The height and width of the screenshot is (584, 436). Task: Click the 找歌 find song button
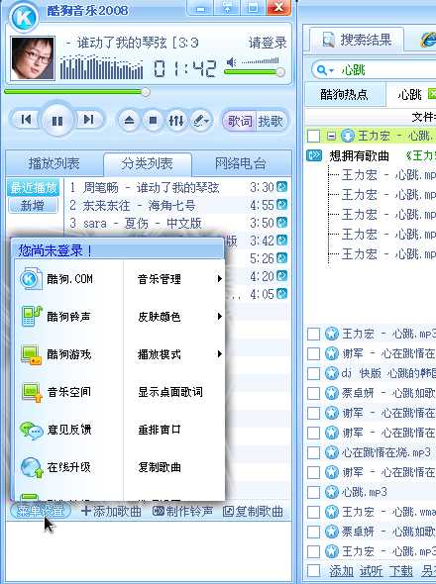[x=272, y=121]
